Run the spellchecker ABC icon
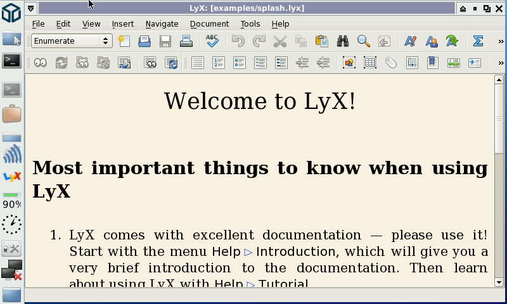Screen dimensions: 507x304 point(212,41)
